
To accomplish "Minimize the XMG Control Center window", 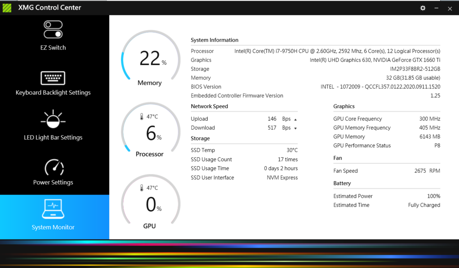I will tap(436, 8).
